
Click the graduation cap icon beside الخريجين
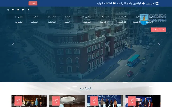click(157, 3)
